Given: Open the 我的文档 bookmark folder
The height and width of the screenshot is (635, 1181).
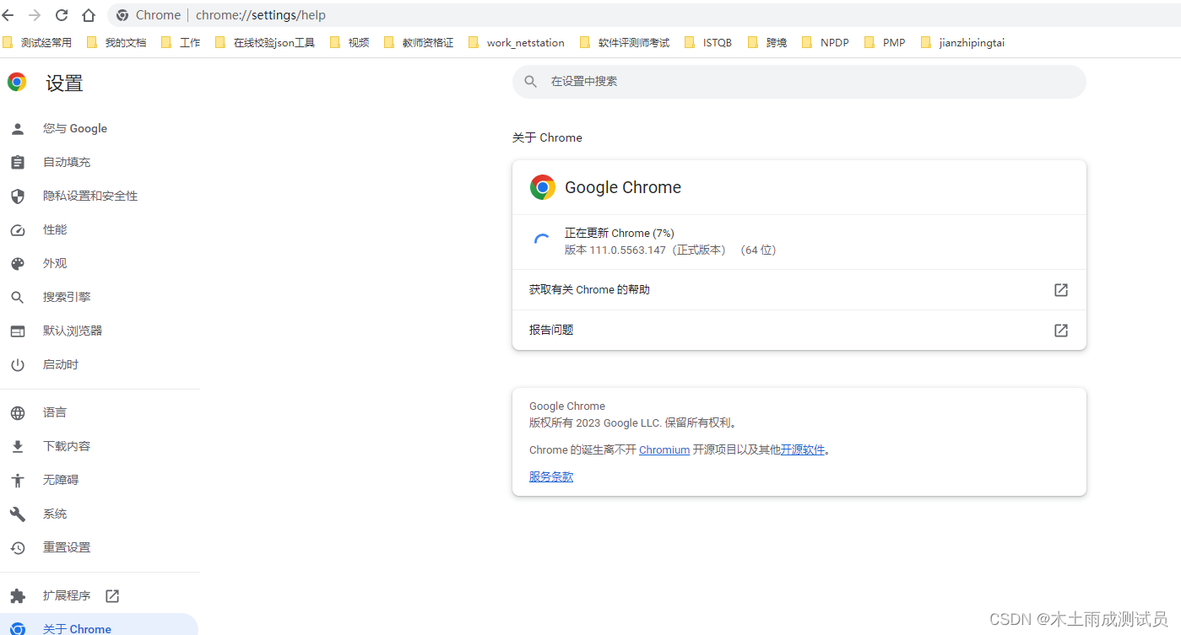Looking at the screenshot, I should coord(117,42).
